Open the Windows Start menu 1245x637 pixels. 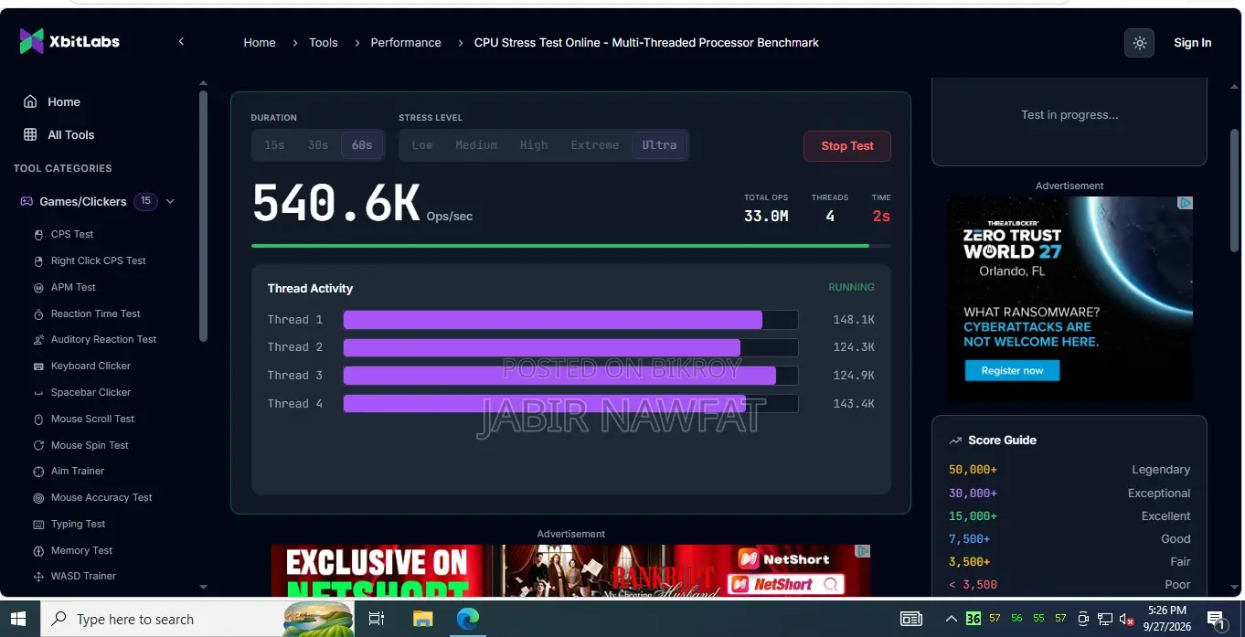19,619
